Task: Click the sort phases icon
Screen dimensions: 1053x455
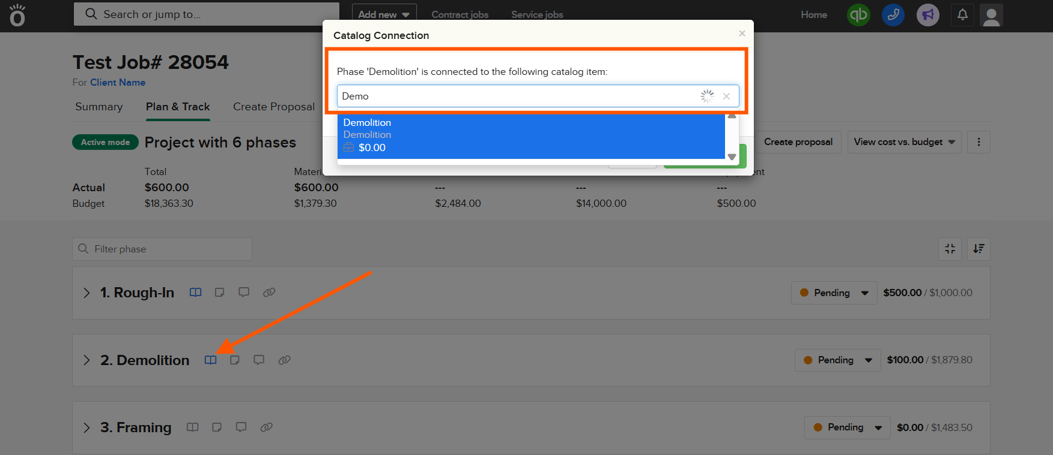Action: coord(979,249)
